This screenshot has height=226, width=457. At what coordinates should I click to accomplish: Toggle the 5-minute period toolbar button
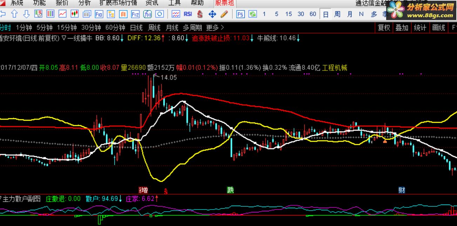(276, 14)
